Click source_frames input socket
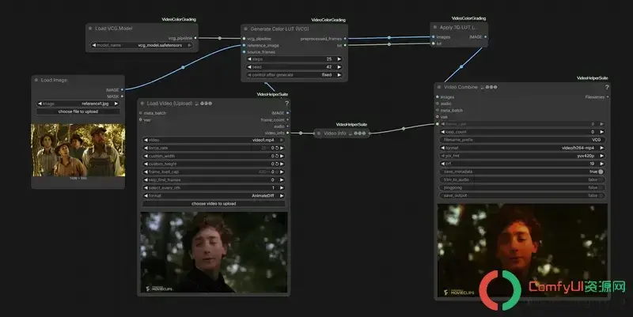The height and width of the screenshot is (317, 633). coord(244,52)
